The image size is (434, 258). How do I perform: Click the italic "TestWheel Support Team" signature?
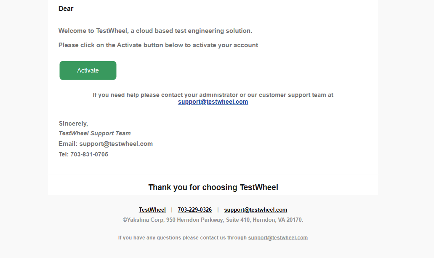click(95, 133)
